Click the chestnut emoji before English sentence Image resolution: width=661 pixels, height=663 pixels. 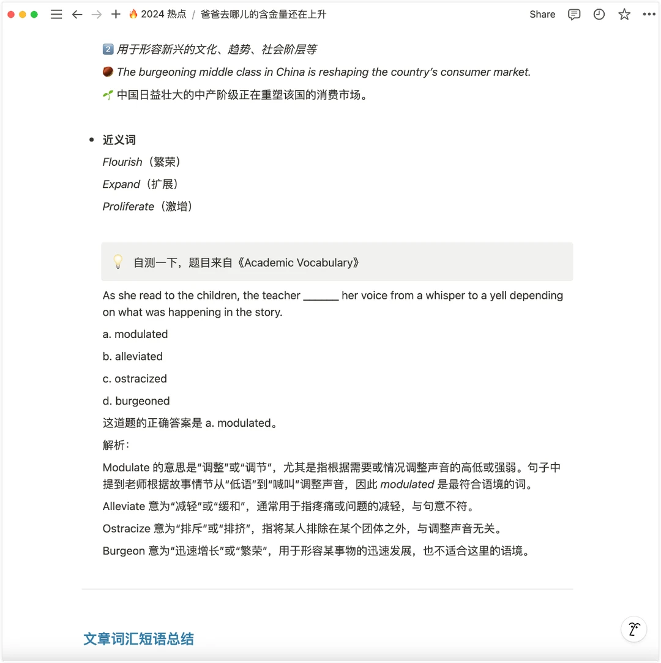pos(108,72)
